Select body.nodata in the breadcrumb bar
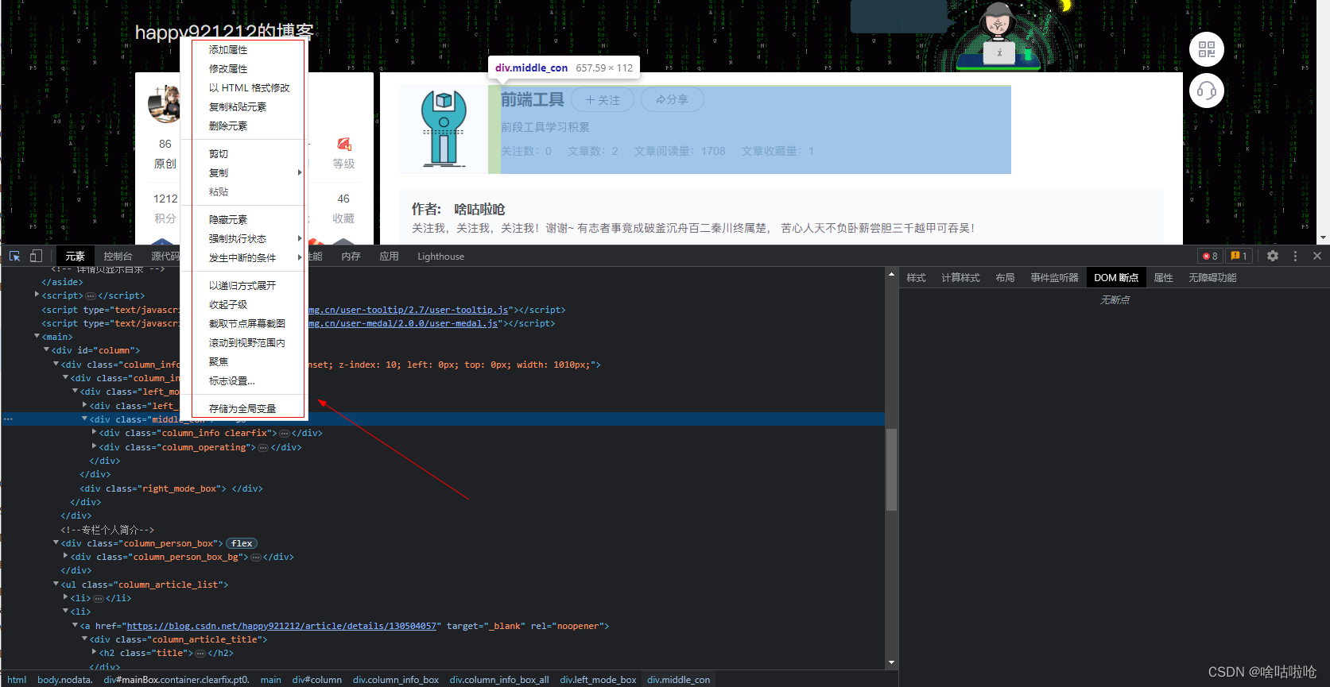 point(64,680)
